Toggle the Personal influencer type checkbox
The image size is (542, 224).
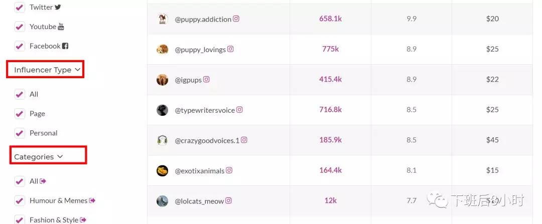click(20, 133)
